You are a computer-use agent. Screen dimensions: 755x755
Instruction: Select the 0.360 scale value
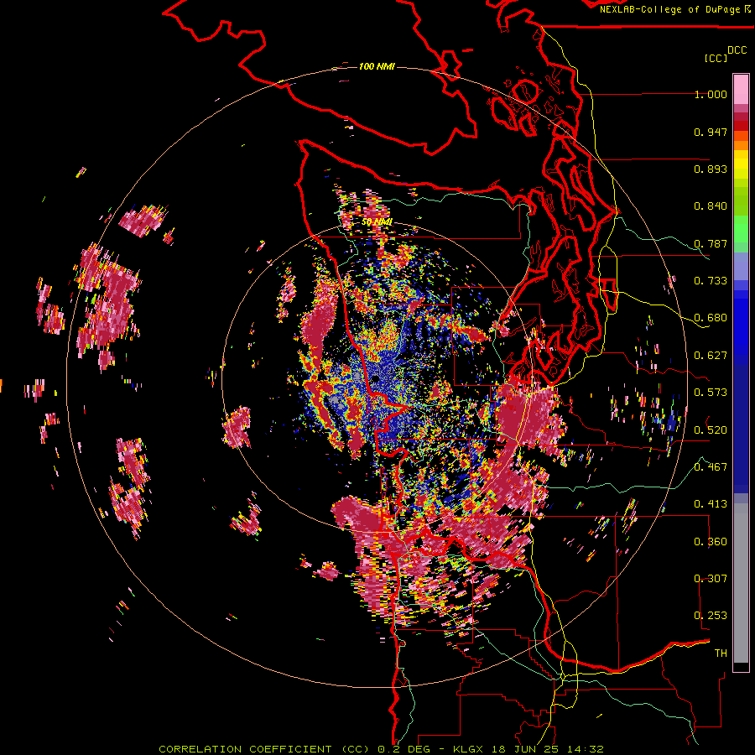(x=711, y=541)
